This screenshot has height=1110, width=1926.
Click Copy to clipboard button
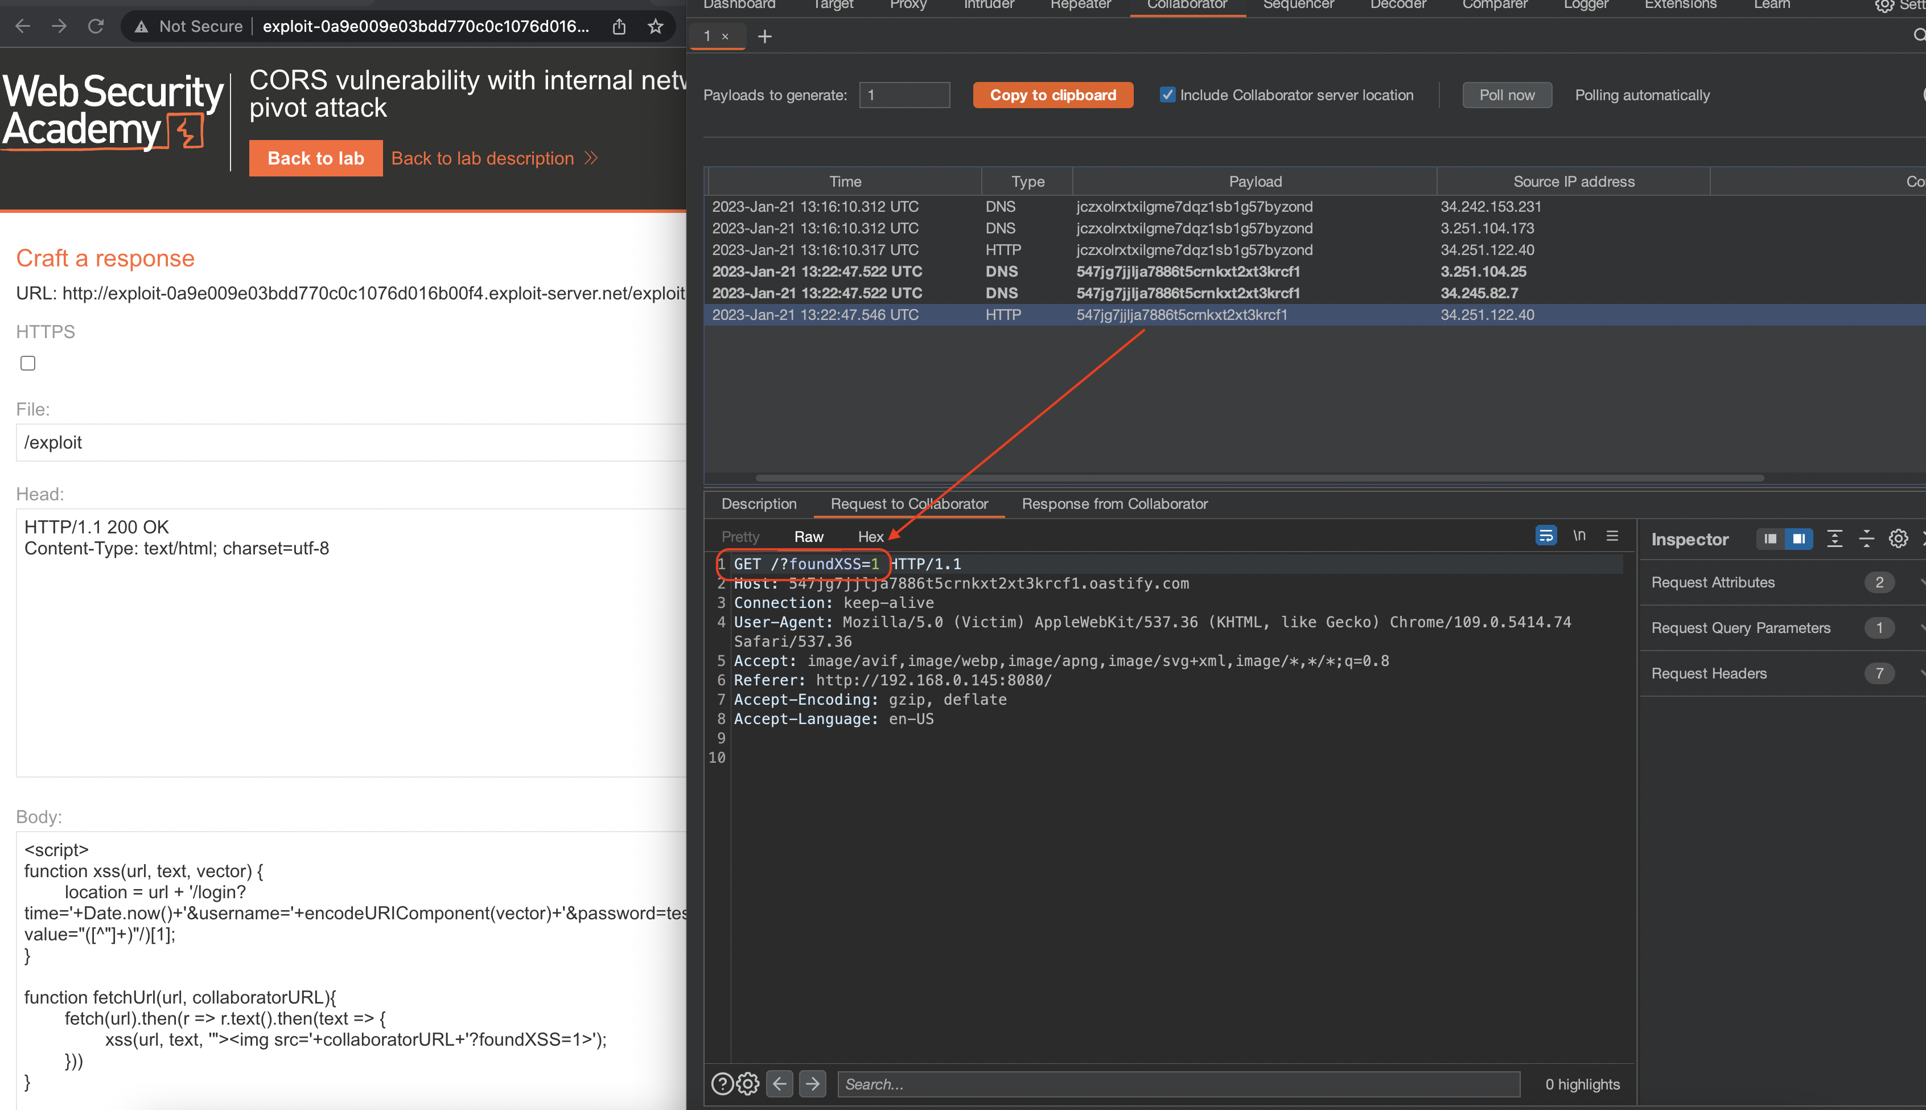click(x=1052, y=95)
